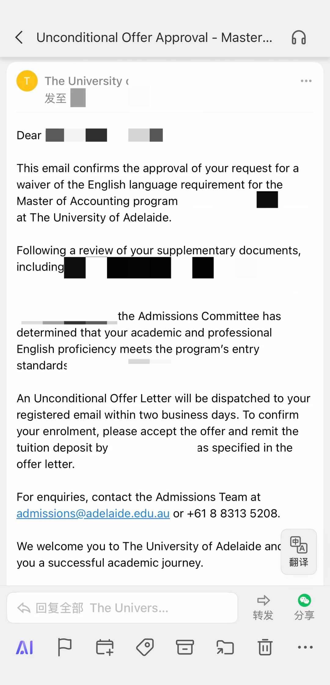
Task: Tap the reply all 回复全部 field
Action: pos(122,608)
